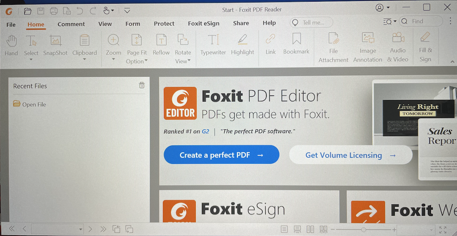Click the Save icon in quick access toolbar
457x236 pixels.
click(41, 11)
